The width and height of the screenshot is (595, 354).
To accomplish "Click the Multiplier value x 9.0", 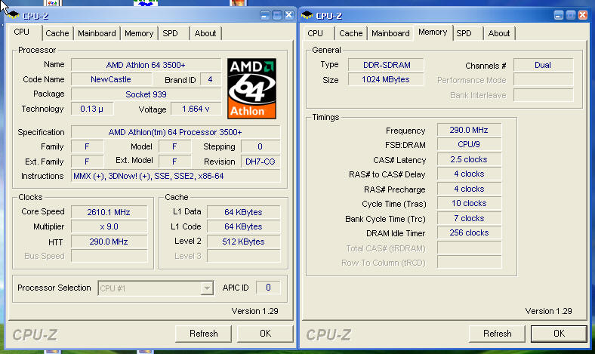I will coord(109,226).
